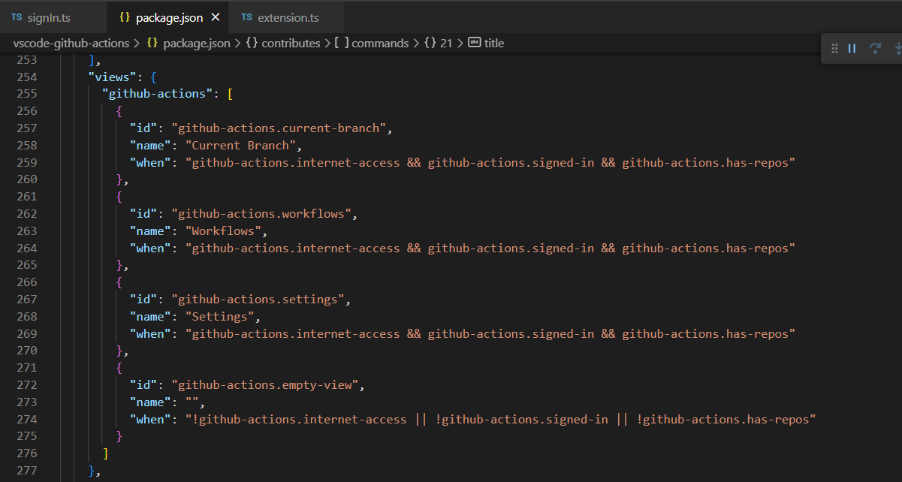Place cursor in "github-actions.current-branch" id

point(278,128)
